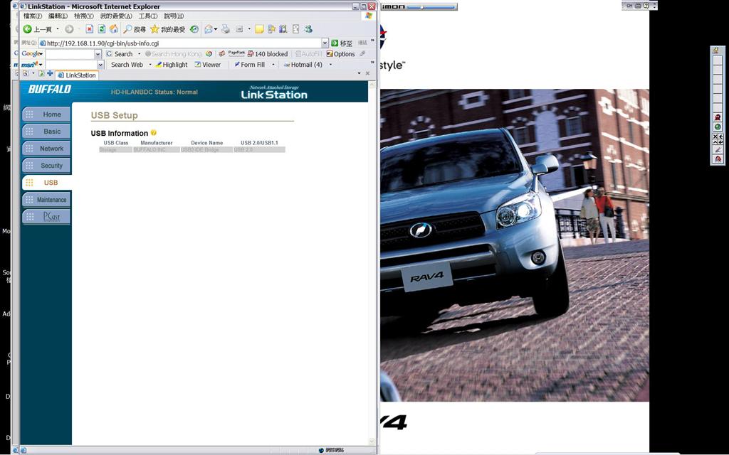Refresh the LinkStation page
This screenshot has width=729, height=455.
pyautogui.click(x=101, y=29)
